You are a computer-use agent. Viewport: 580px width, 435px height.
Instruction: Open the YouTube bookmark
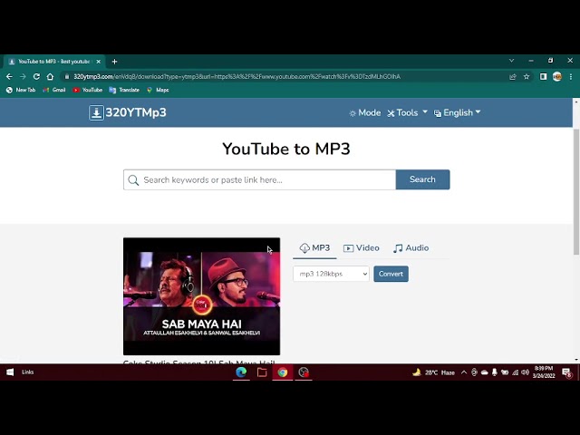87,90
